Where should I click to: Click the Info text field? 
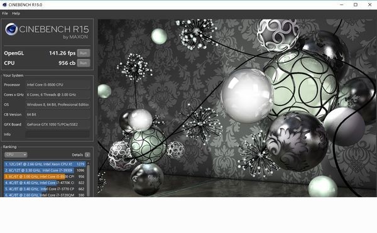58,134
